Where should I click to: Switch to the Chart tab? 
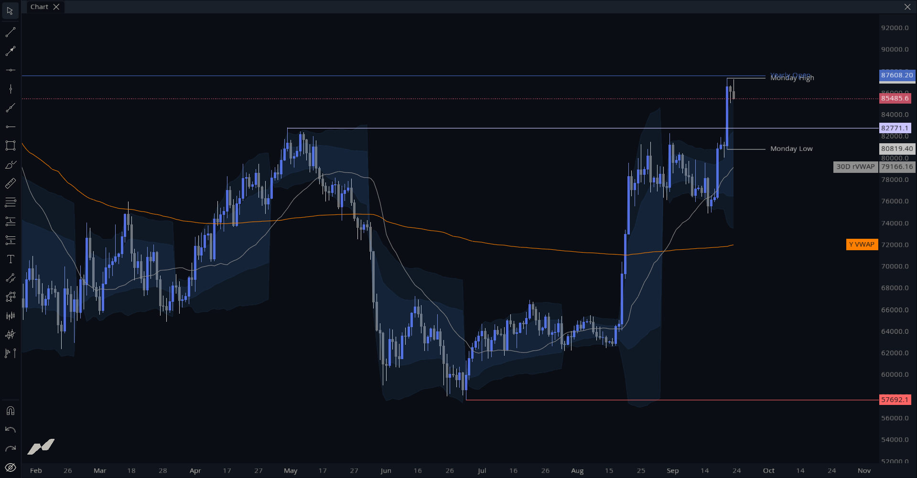39,7
